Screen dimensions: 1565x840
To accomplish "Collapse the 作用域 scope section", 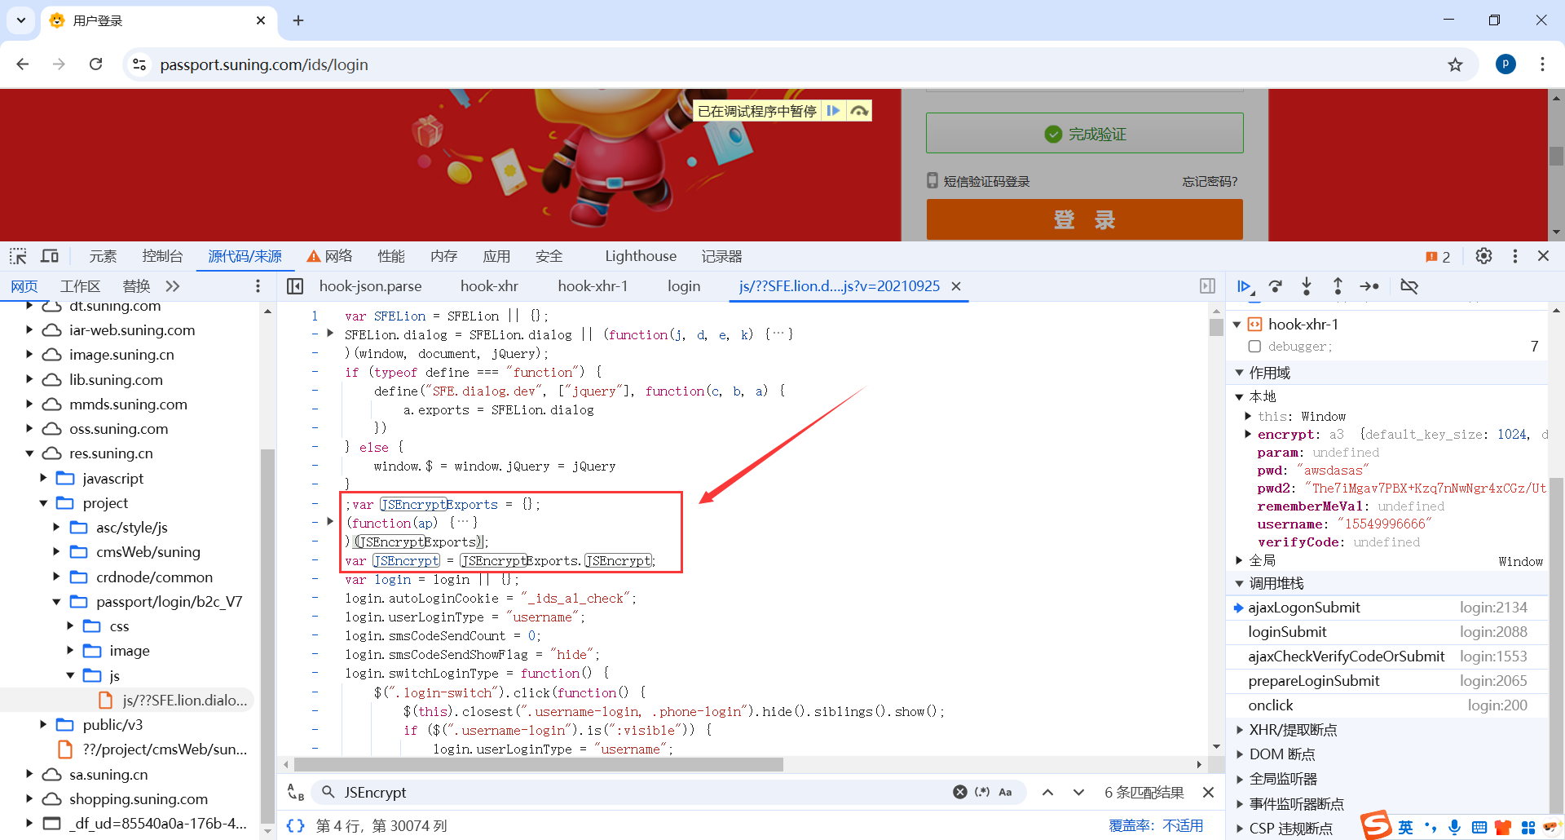I will (x=1239, y=373).
